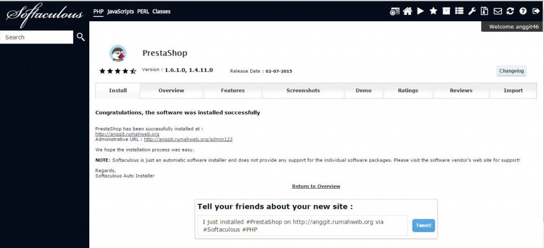Switch to the Install tab

click(118, 91)
